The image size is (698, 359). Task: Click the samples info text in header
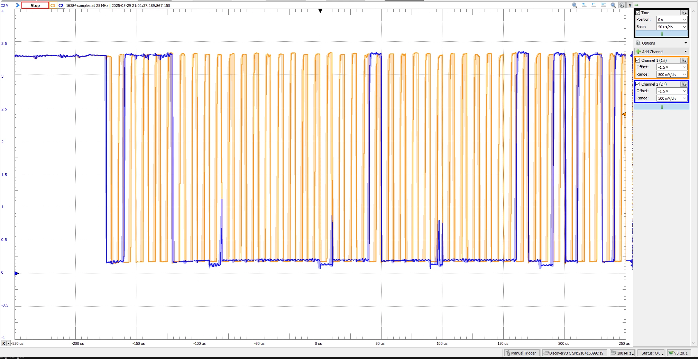(118, 6)
